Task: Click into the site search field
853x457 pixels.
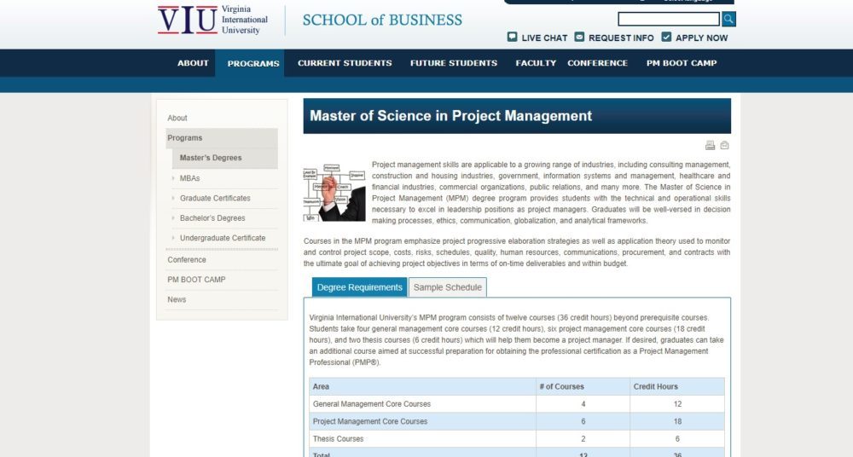Action: 668,19
